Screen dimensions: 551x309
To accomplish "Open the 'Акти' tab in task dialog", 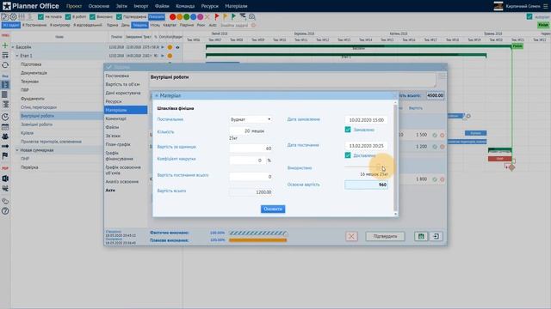I will click(110, 191).
